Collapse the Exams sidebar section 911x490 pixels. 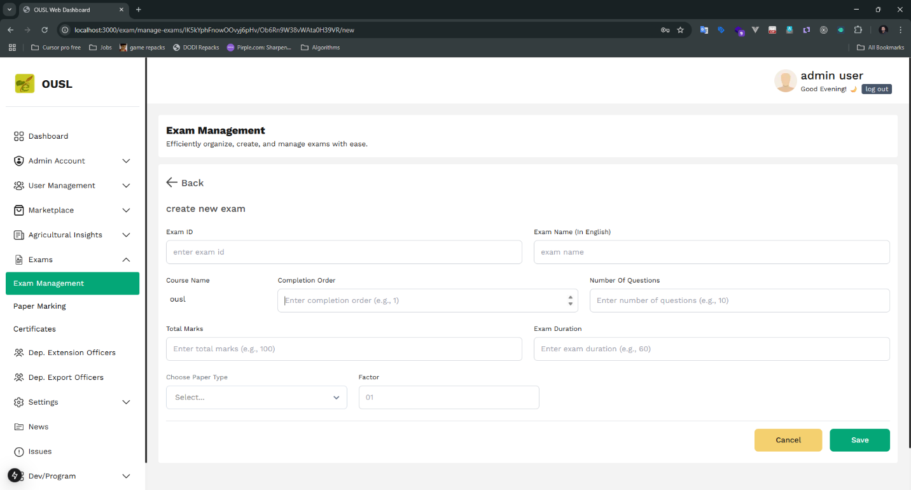(126, 260)
